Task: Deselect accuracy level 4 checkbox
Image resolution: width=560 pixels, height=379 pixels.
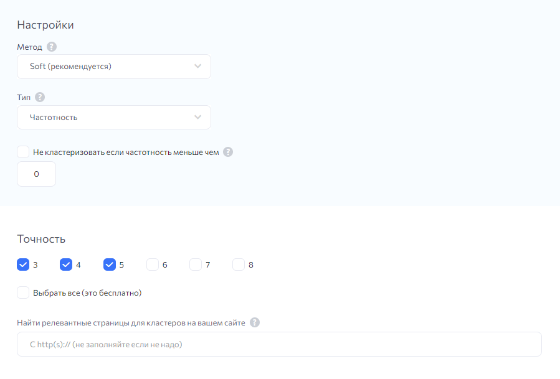Action: (x=66, y=264)
